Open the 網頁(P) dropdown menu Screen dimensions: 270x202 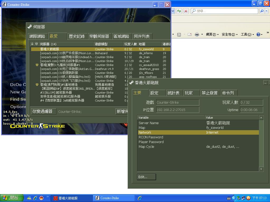[x=212, y=34]
